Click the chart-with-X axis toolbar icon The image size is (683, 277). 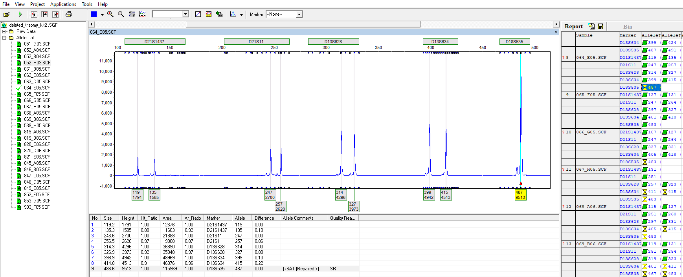point(132,15)
